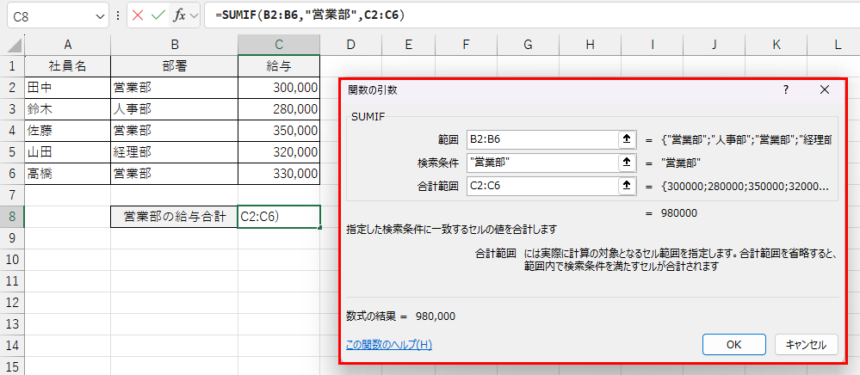The width and height of the screenshot is (860, 375).
Task: Focus the 範囲 input field B2:B6
Action: click(542, 140)
